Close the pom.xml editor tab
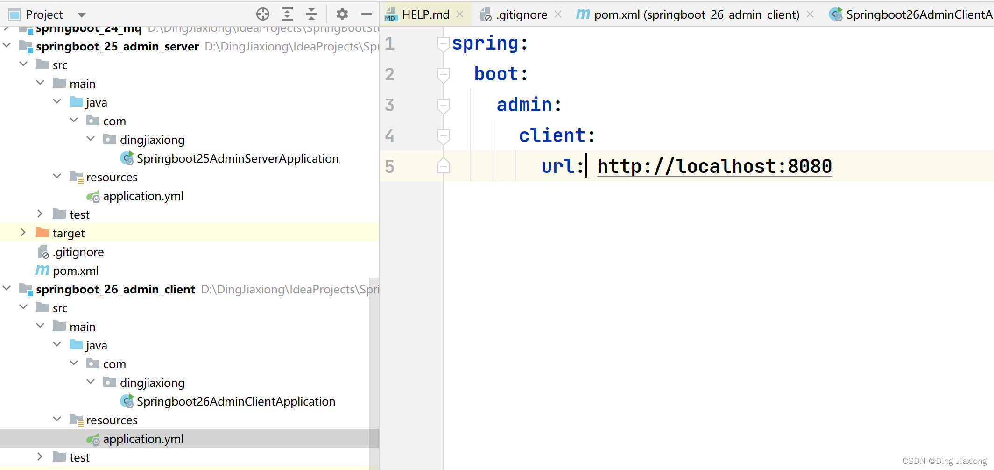Screen dimensions: 994x470 coord(810,14)
